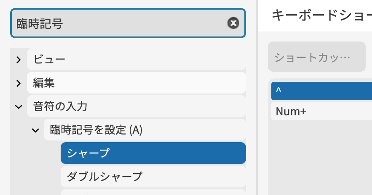Select the partially visible item below ダブルシャープ

point(153,192)
